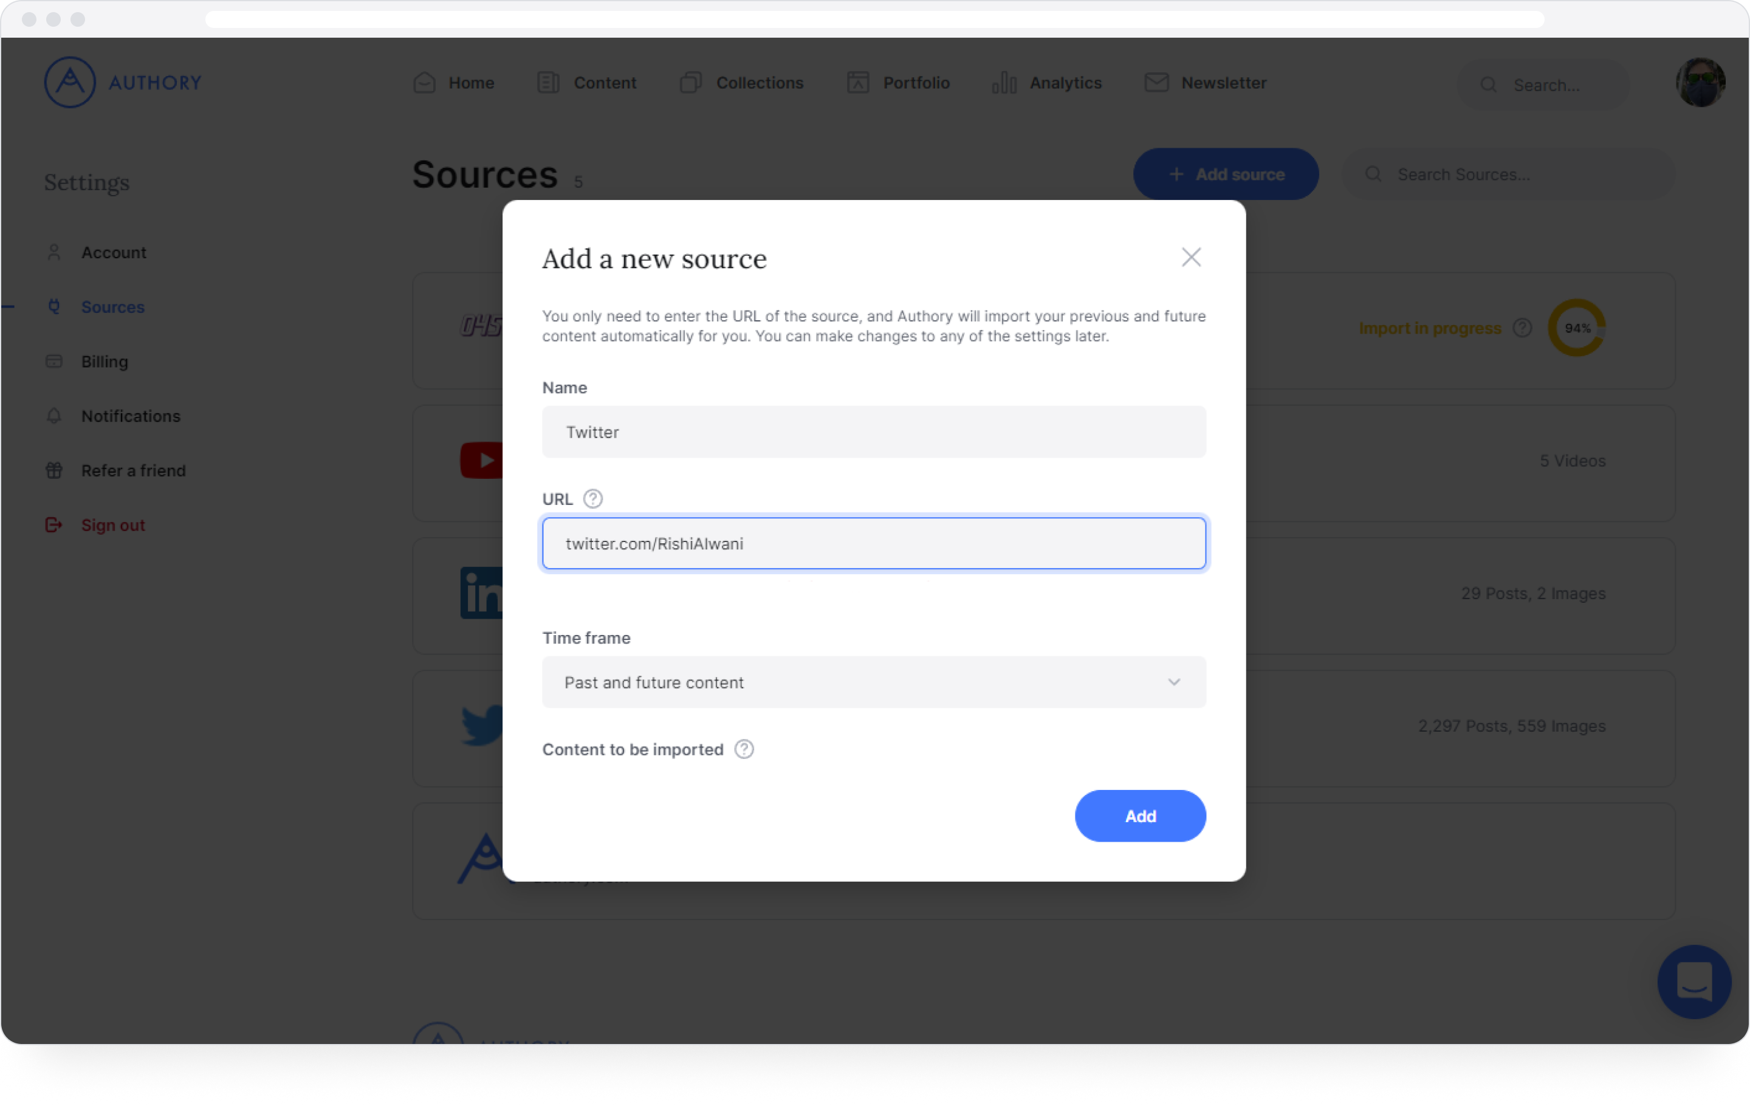The width and height of the screenshot is (1750, 1106).
Task: Click the Sign out link
Action: [112, 524]
